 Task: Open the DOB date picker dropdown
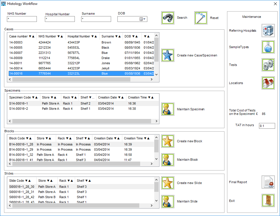[144, 19]
